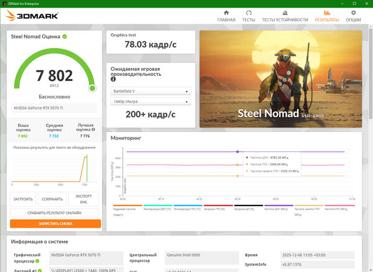Click the score distribution graph
373x272 pixels.
pyautogui.click(x=55, y=169)
